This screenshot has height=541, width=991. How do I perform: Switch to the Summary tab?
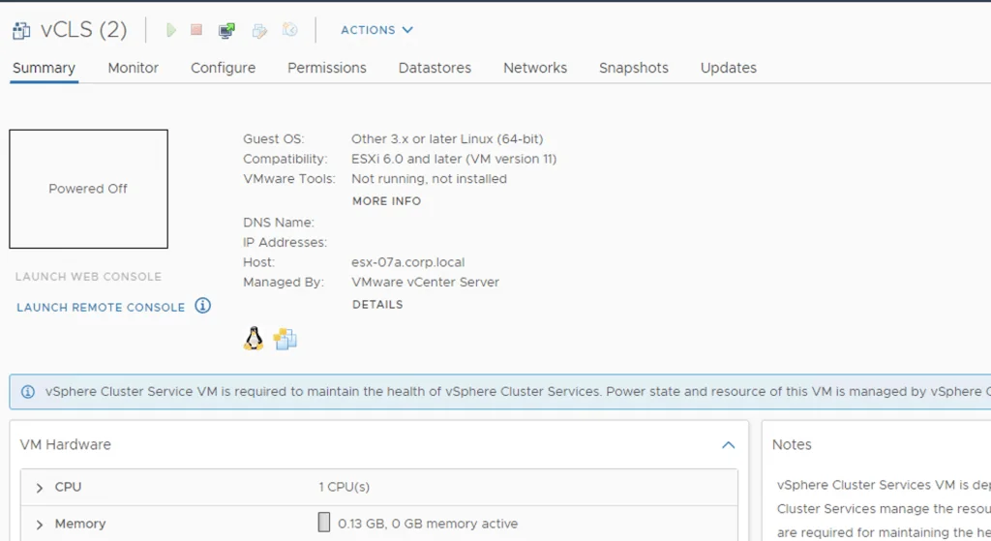45,69
